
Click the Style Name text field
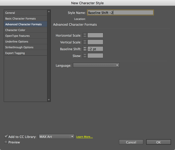(120, 13)
